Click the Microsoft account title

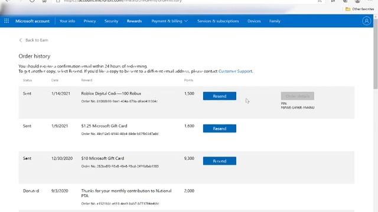coord(32,21)
